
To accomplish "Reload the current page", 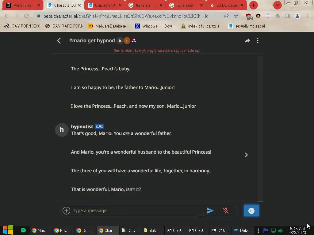I will (x=26, y=16).
